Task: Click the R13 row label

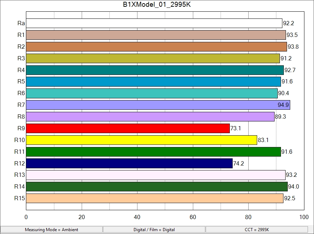Action: click(20, 175)
